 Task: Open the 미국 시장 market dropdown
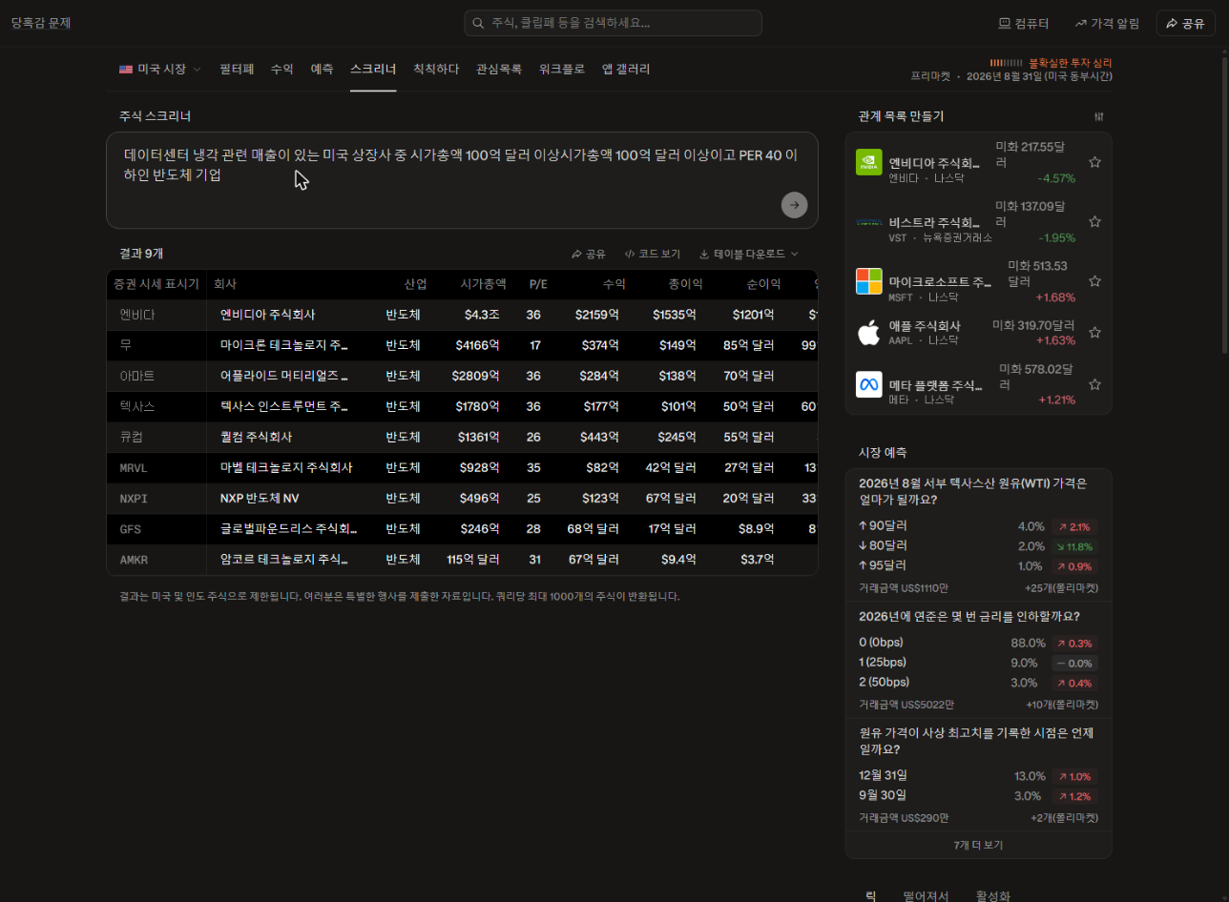(160, 70)
